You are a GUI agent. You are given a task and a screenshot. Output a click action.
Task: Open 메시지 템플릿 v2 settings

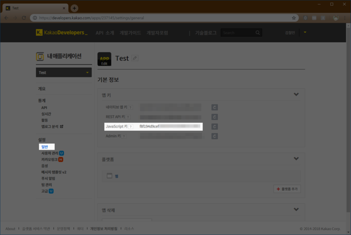pos(54,172)
